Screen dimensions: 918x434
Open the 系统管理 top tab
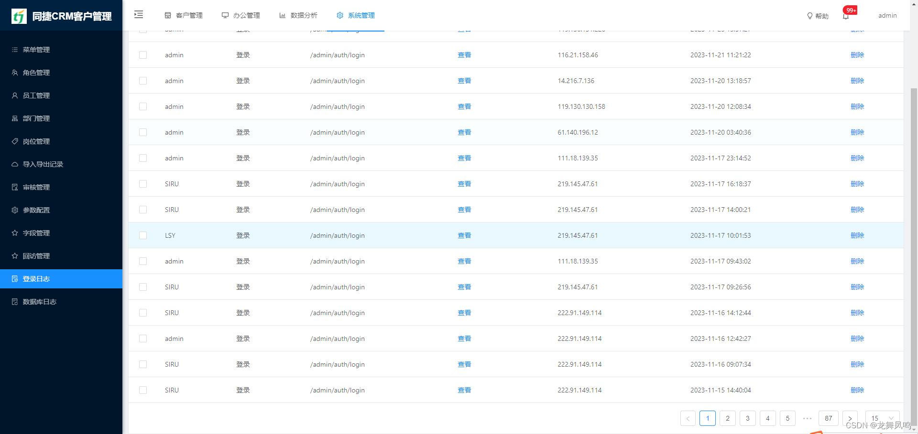(356, 15)
